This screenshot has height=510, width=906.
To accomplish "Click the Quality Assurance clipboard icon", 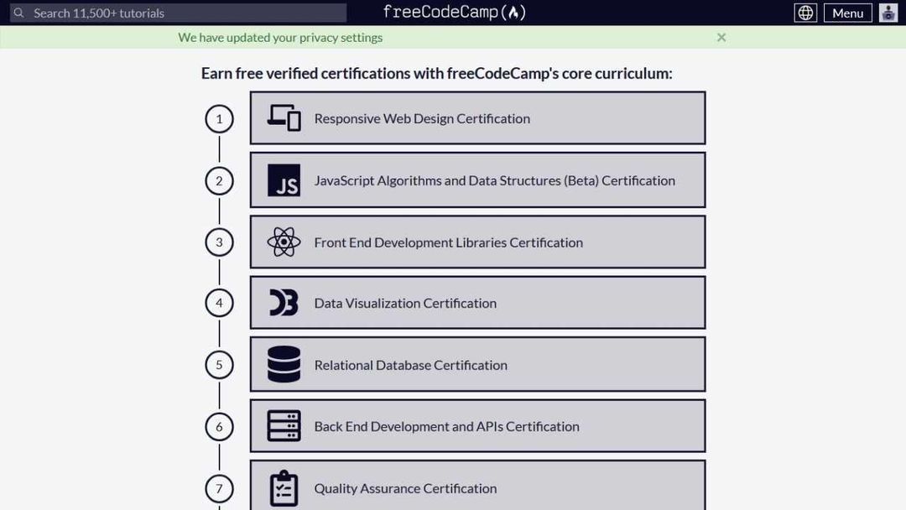I will tap(284, 488).
